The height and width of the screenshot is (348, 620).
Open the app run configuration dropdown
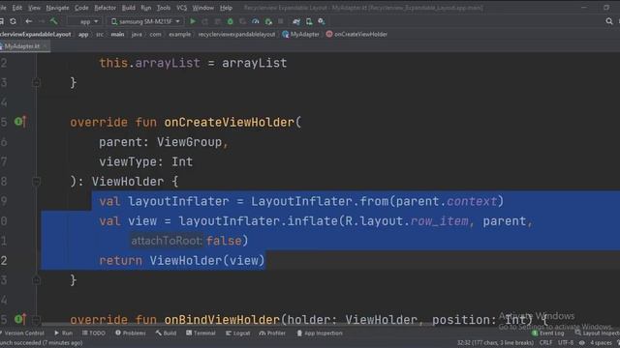tap(84, 21)
